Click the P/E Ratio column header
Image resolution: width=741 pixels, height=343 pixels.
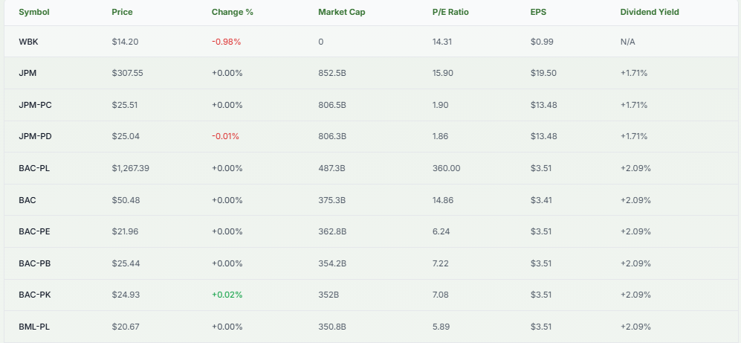tap(450, 12)
